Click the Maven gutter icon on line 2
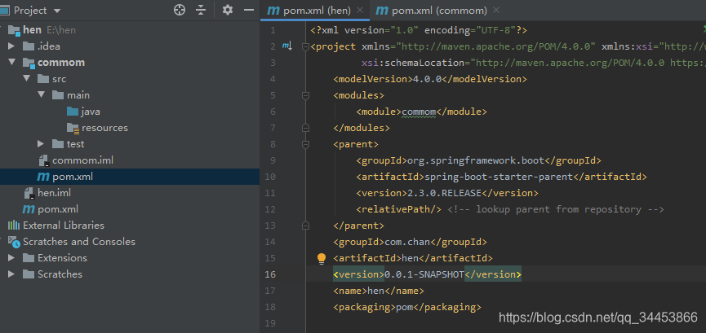 point(287,46)
